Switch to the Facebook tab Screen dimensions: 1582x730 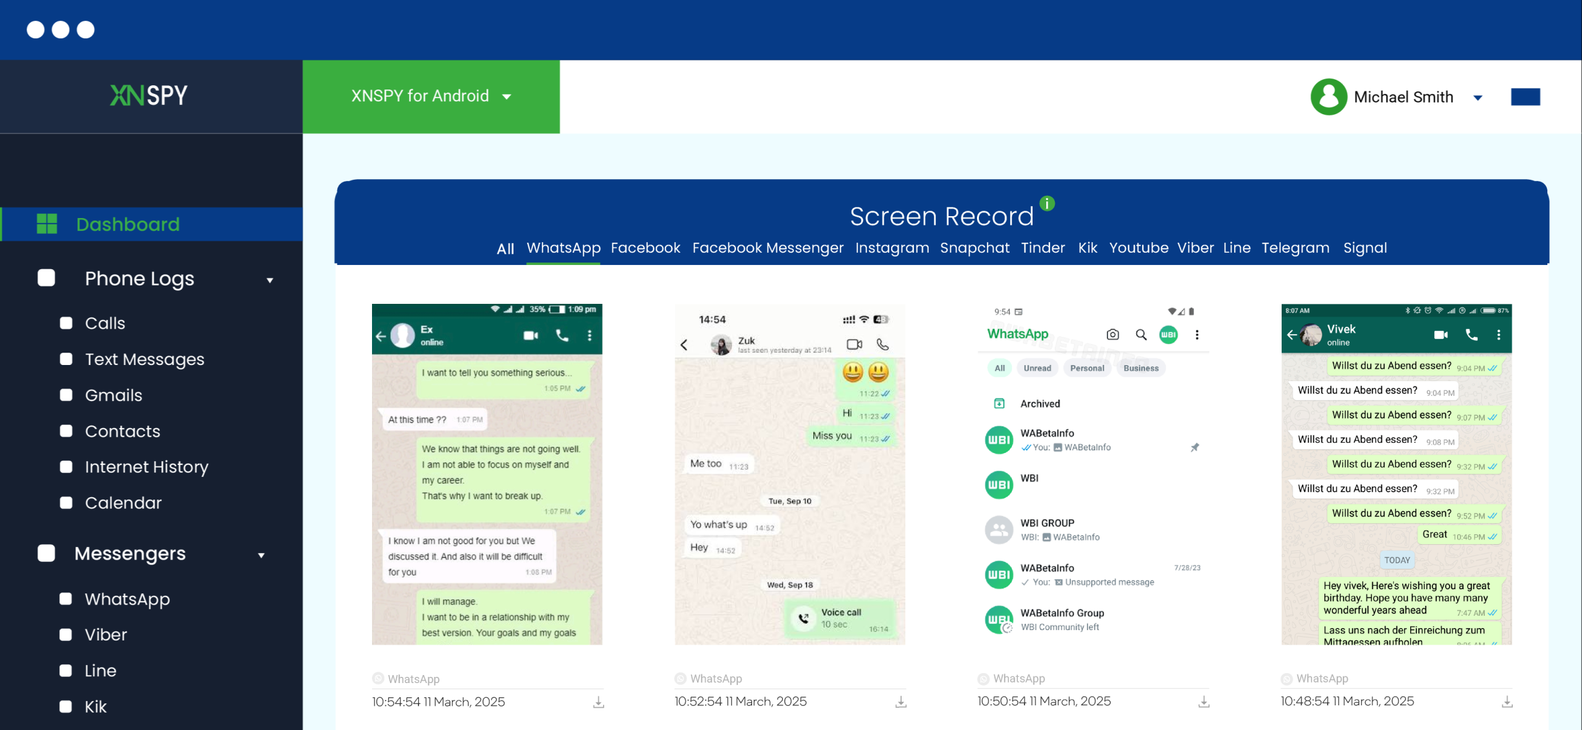[x=645, y=248]
